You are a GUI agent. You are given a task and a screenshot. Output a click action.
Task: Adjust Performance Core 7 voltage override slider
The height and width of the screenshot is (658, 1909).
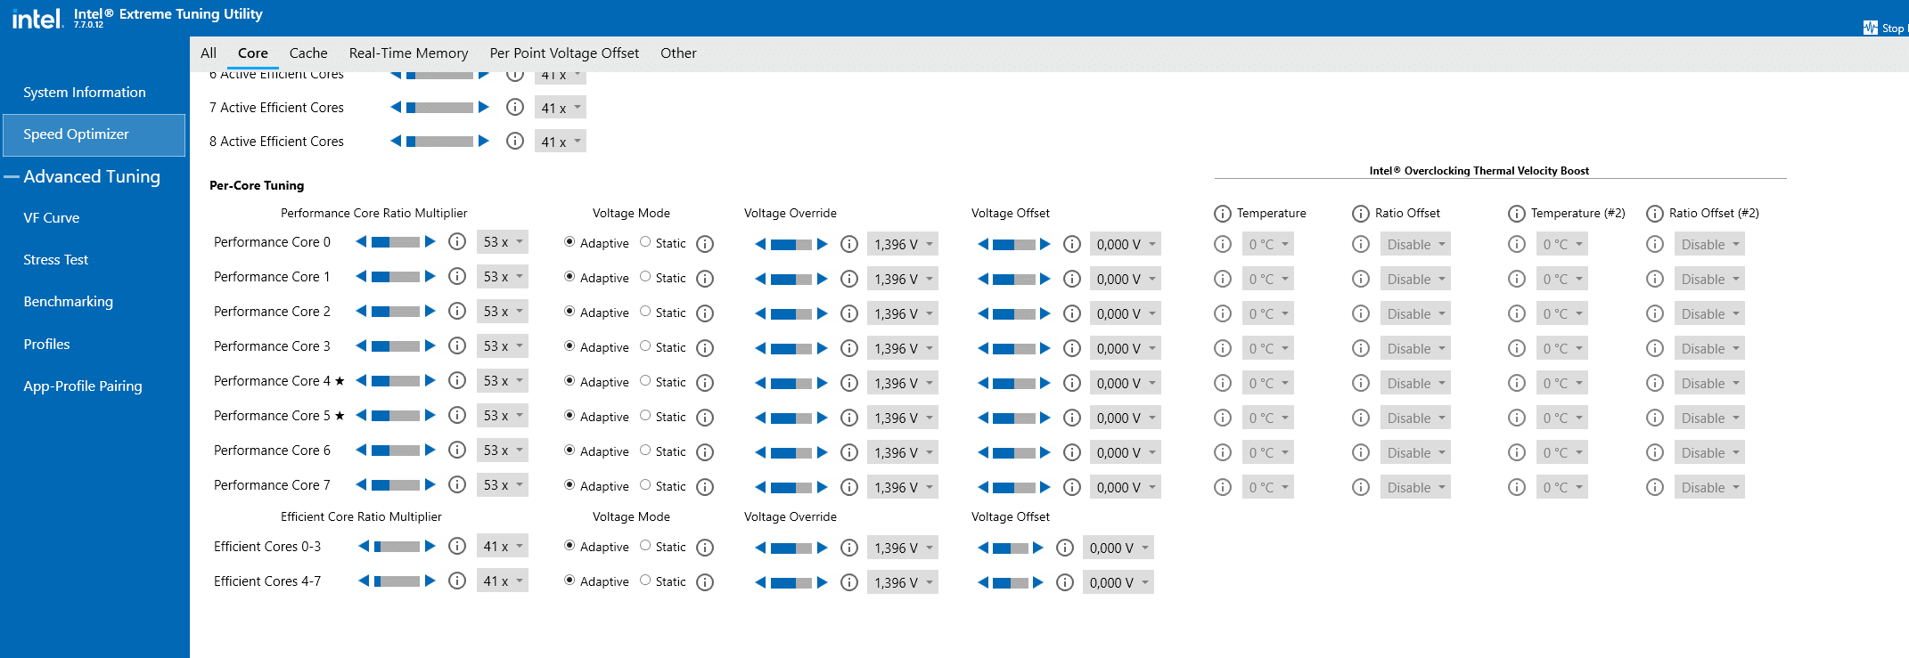point(791,487)
